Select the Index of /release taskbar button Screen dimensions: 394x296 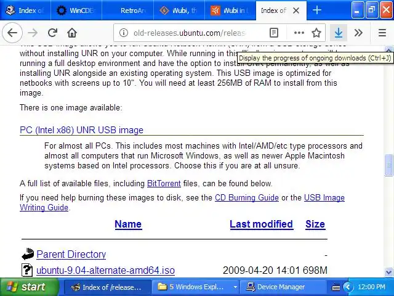click(x=107, y=287)
